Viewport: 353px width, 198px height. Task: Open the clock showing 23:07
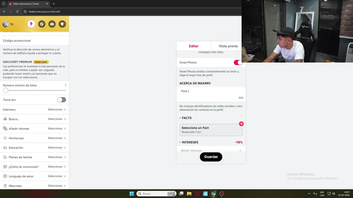[344, 194]
